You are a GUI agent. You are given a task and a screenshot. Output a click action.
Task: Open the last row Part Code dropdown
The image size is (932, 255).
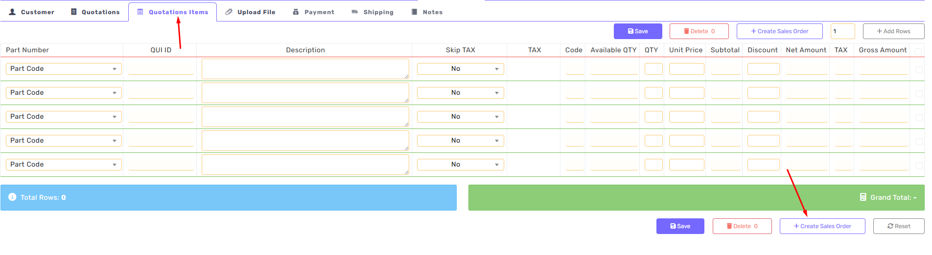click(x=64, y=165)
